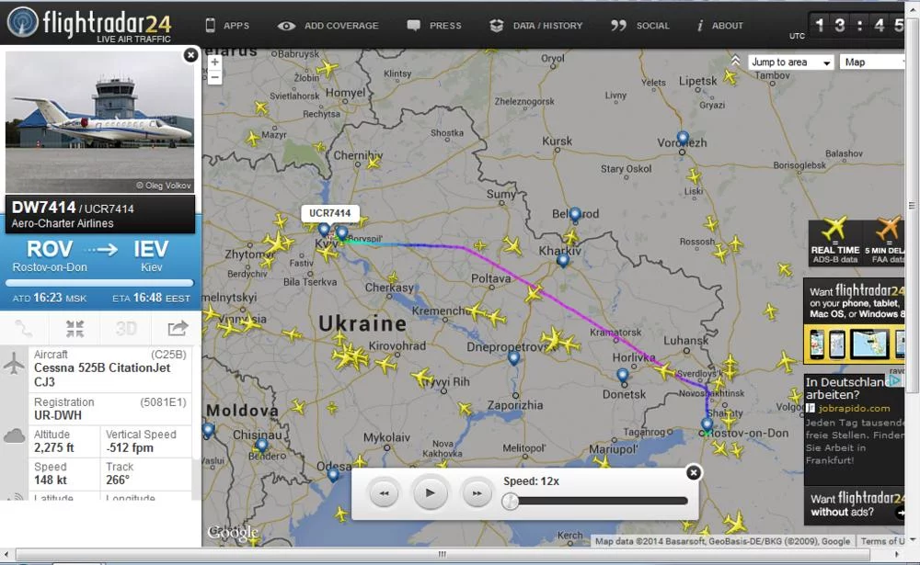
Task: Click the Cessna 525B CitationJet aircraft text
Action: 102,375
